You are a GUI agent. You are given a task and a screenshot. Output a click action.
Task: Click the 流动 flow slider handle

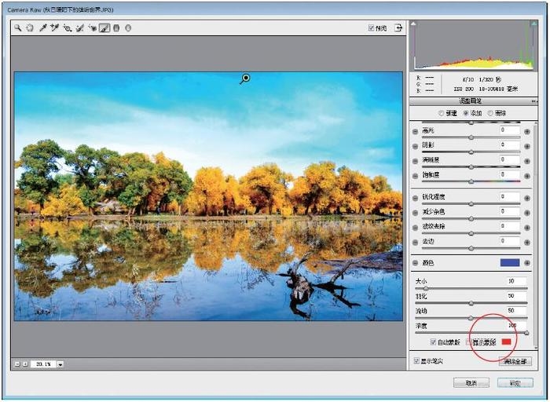pyautogui.click(x=471, y=318)
